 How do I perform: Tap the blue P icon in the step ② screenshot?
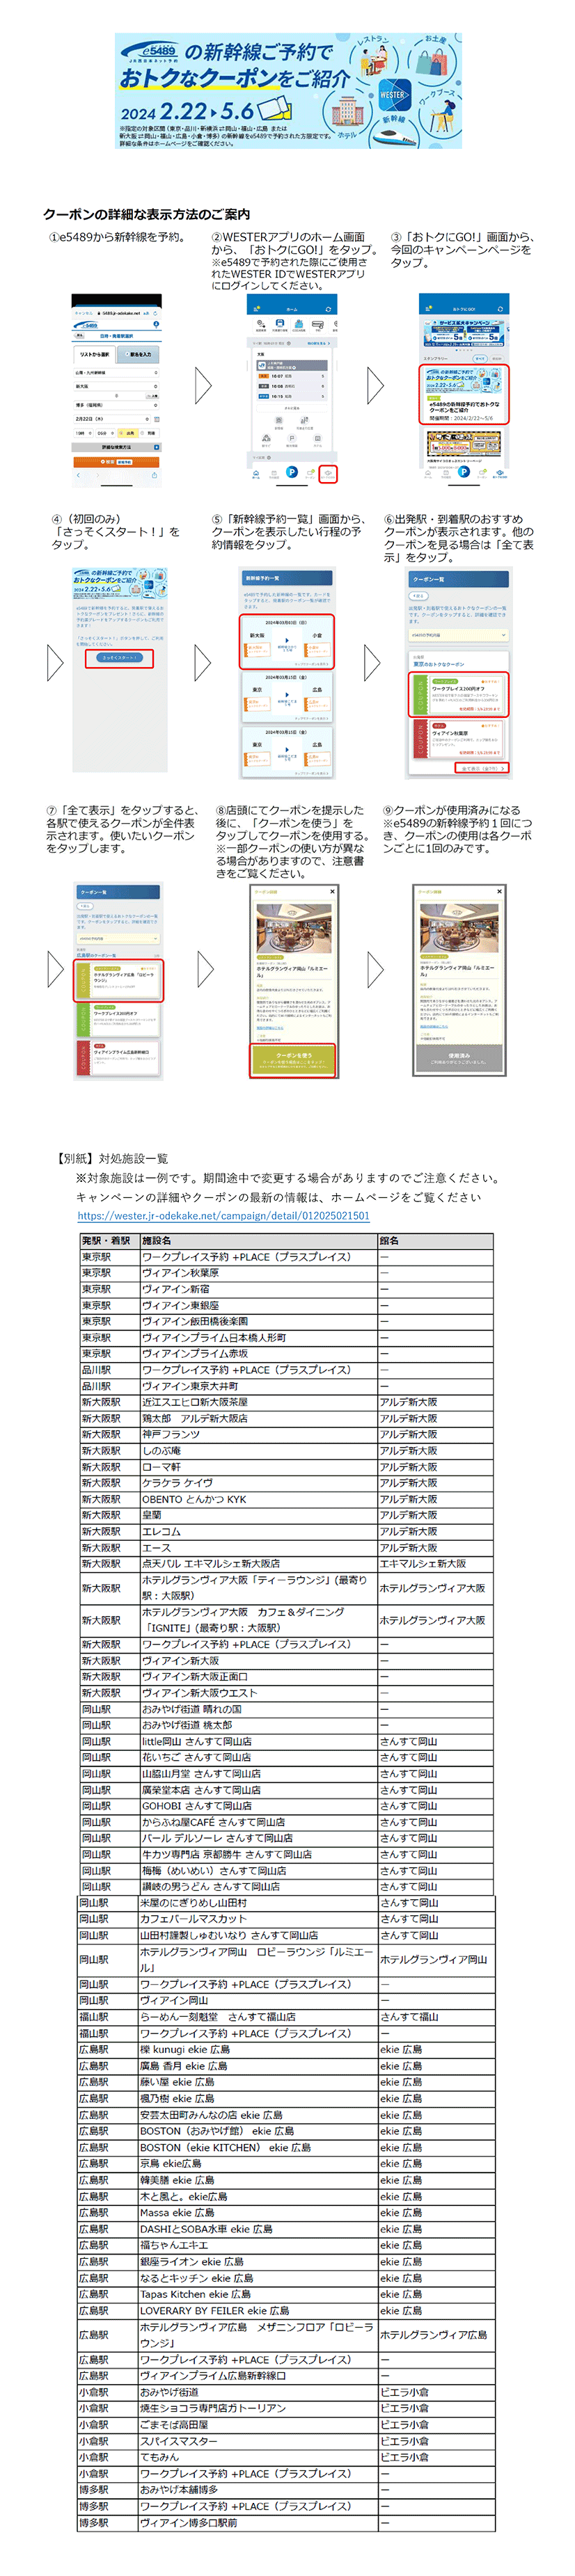291,472
